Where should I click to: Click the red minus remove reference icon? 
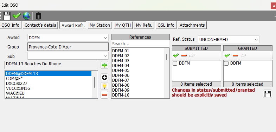tap(104, 95)
